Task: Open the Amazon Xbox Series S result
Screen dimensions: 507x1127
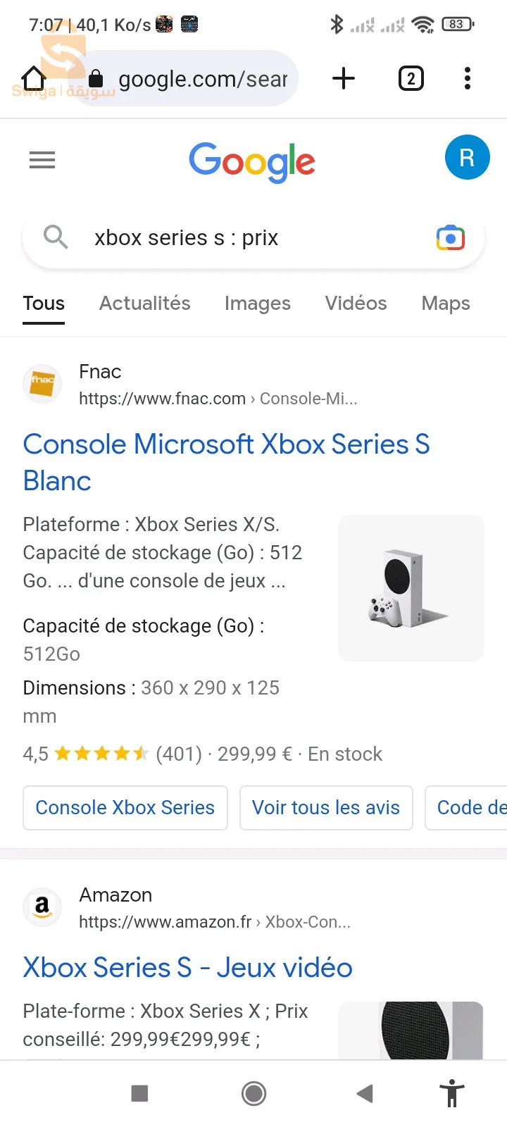Action: click(x=188, y=967)
